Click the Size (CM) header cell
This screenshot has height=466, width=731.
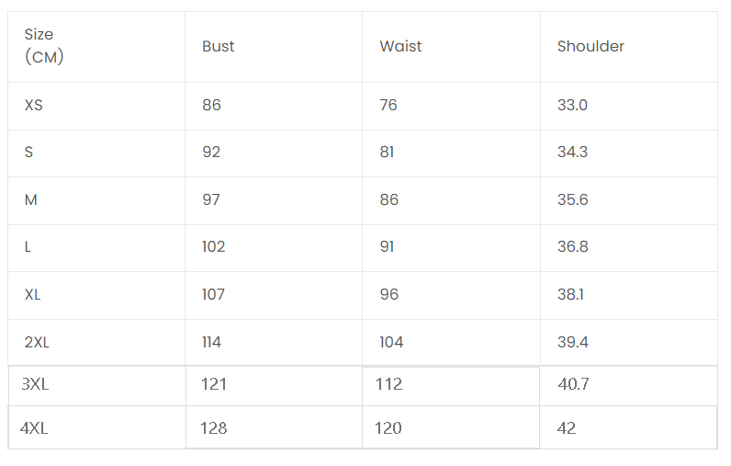[39, 46]
